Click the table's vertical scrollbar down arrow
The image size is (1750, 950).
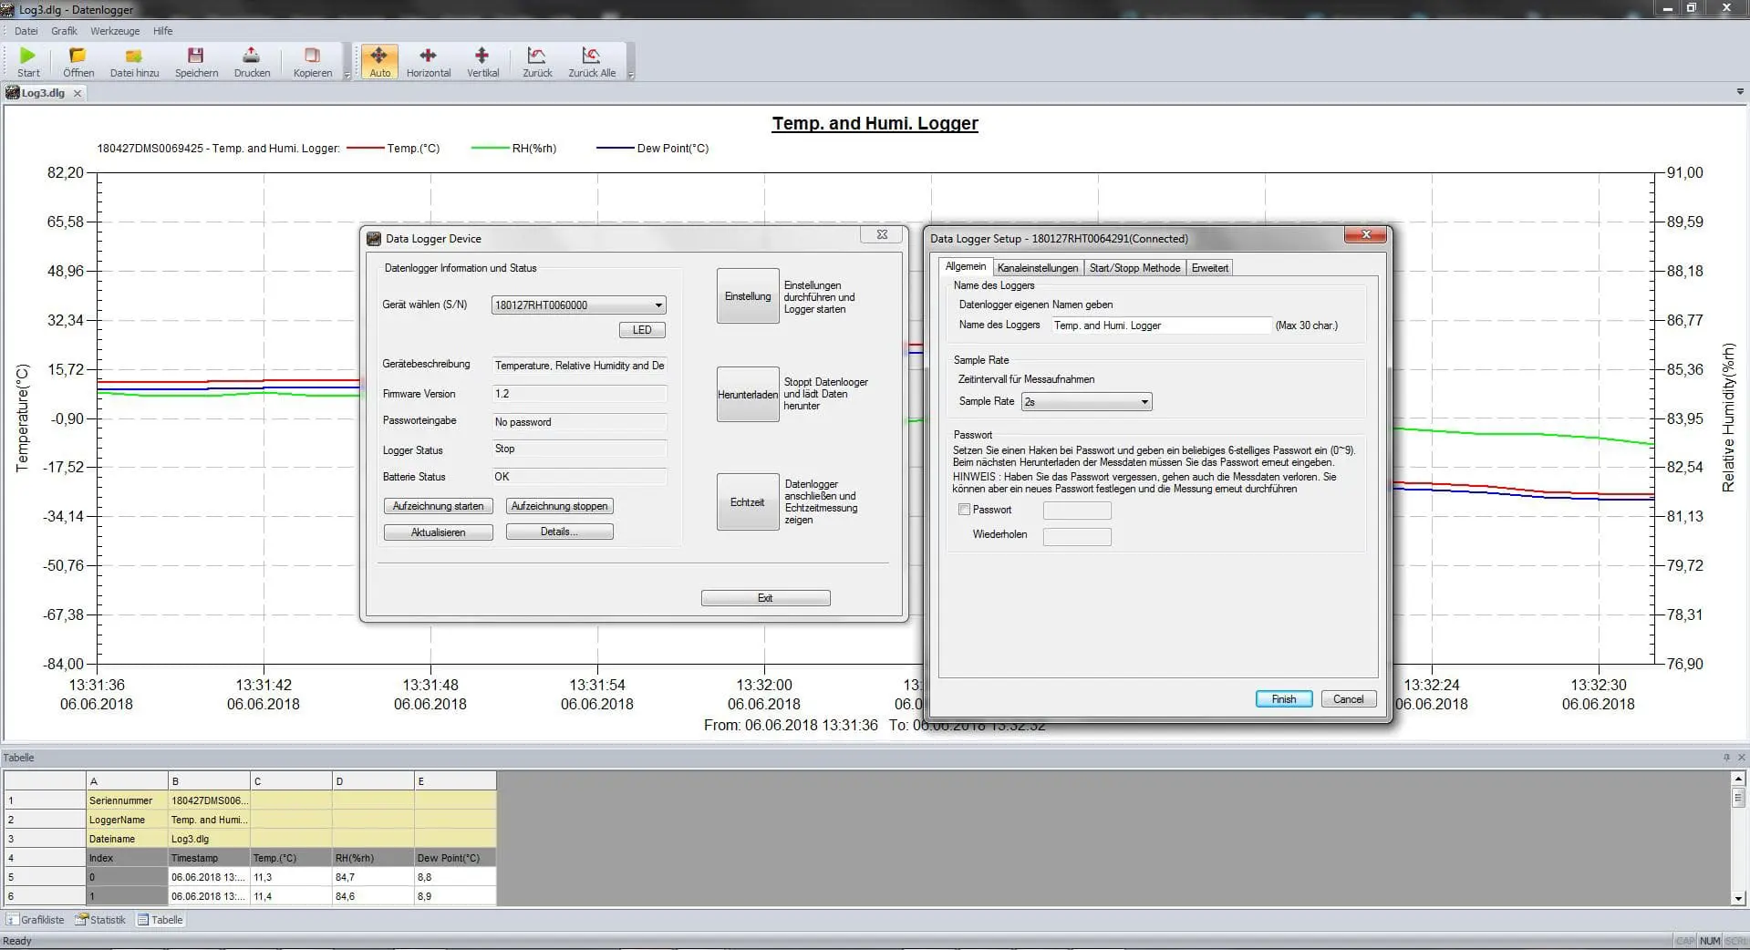(1738, 898)
